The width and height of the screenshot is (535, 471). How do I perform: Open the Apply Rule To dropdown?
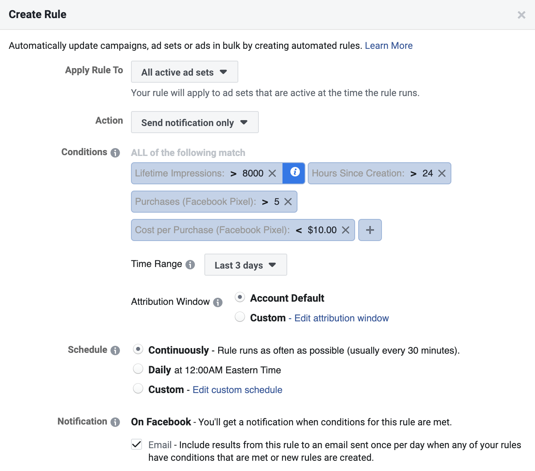coord(184,72)
